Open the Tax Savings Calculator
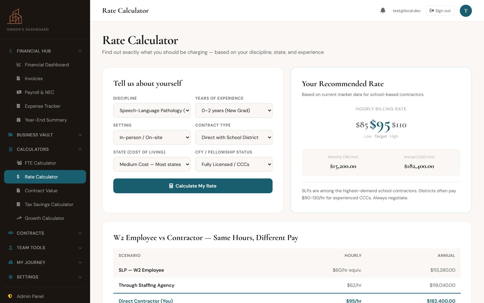The width and height of the screenshot is (484, 303). click(45, 204)
